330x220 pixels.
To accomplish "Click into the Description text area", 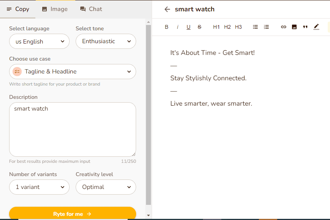I will coord(73,130).
